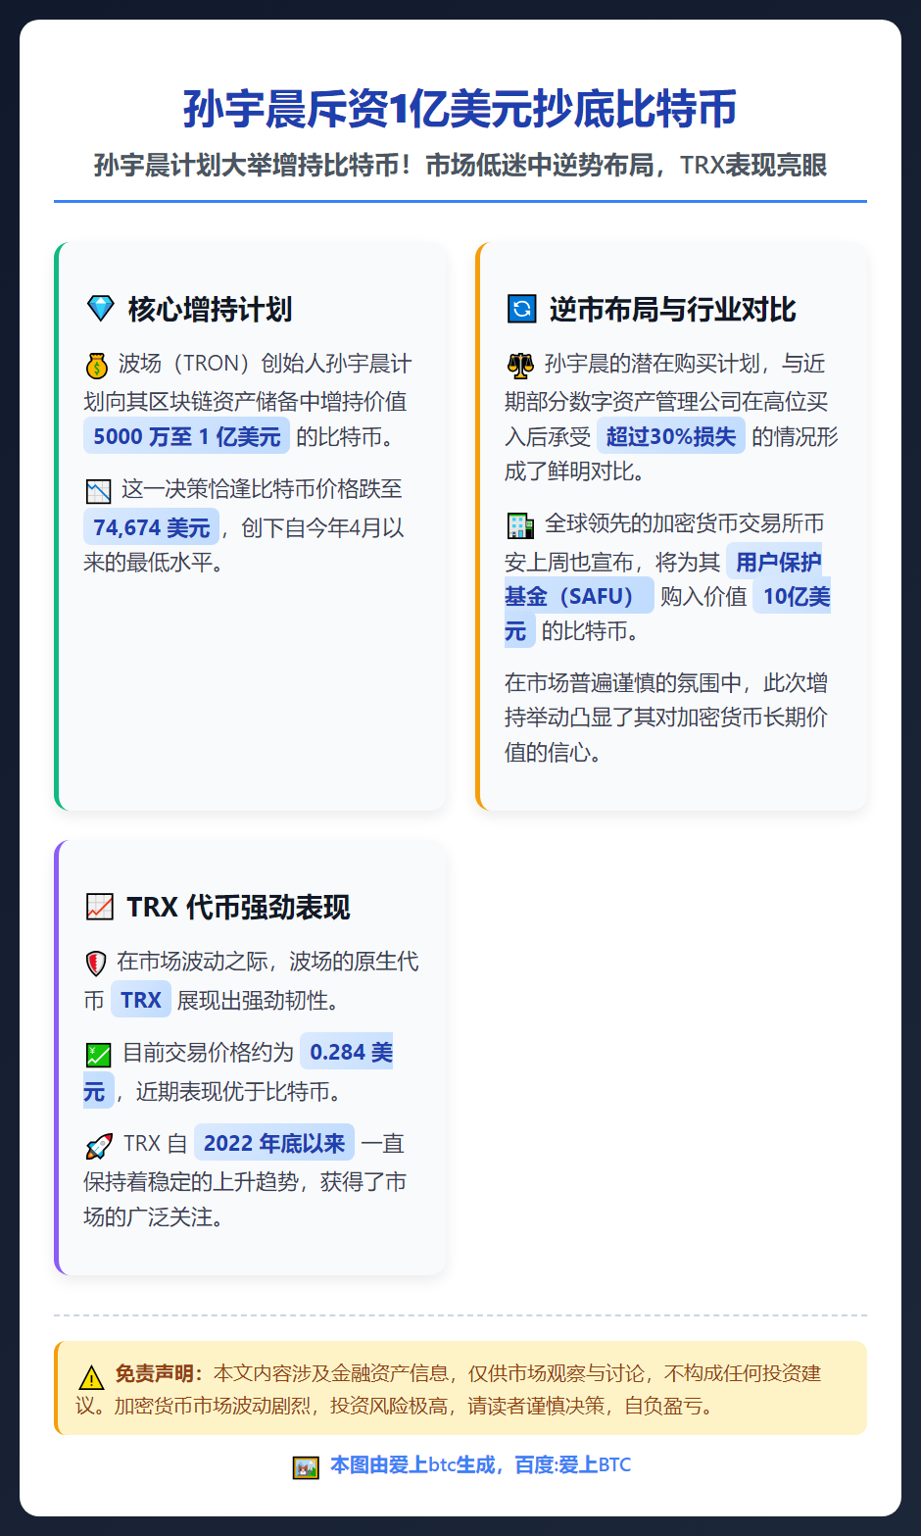The width and height of the screenshot is (921, 1536).
Task: Click the main title 孙宇晨斥资1亿美元抄底比特币
Action: click(460, 109)
